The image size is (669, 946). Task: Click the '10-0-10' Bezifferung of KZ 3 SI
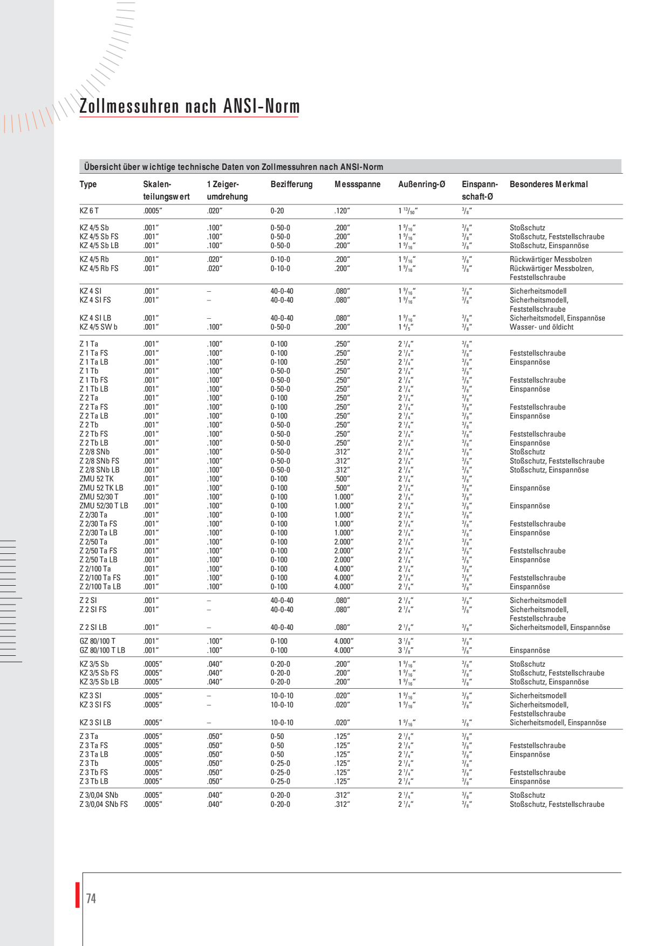tap(282, 696)
